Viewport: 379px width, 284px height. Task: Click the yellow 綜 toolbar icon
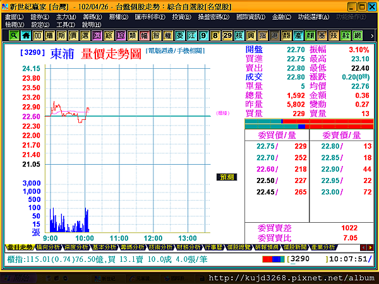109,35
